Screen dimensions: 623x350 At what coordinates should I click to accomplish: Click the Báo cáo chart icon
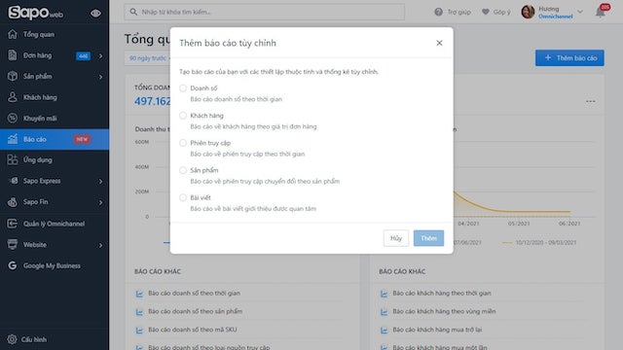[x=13, y=139]
